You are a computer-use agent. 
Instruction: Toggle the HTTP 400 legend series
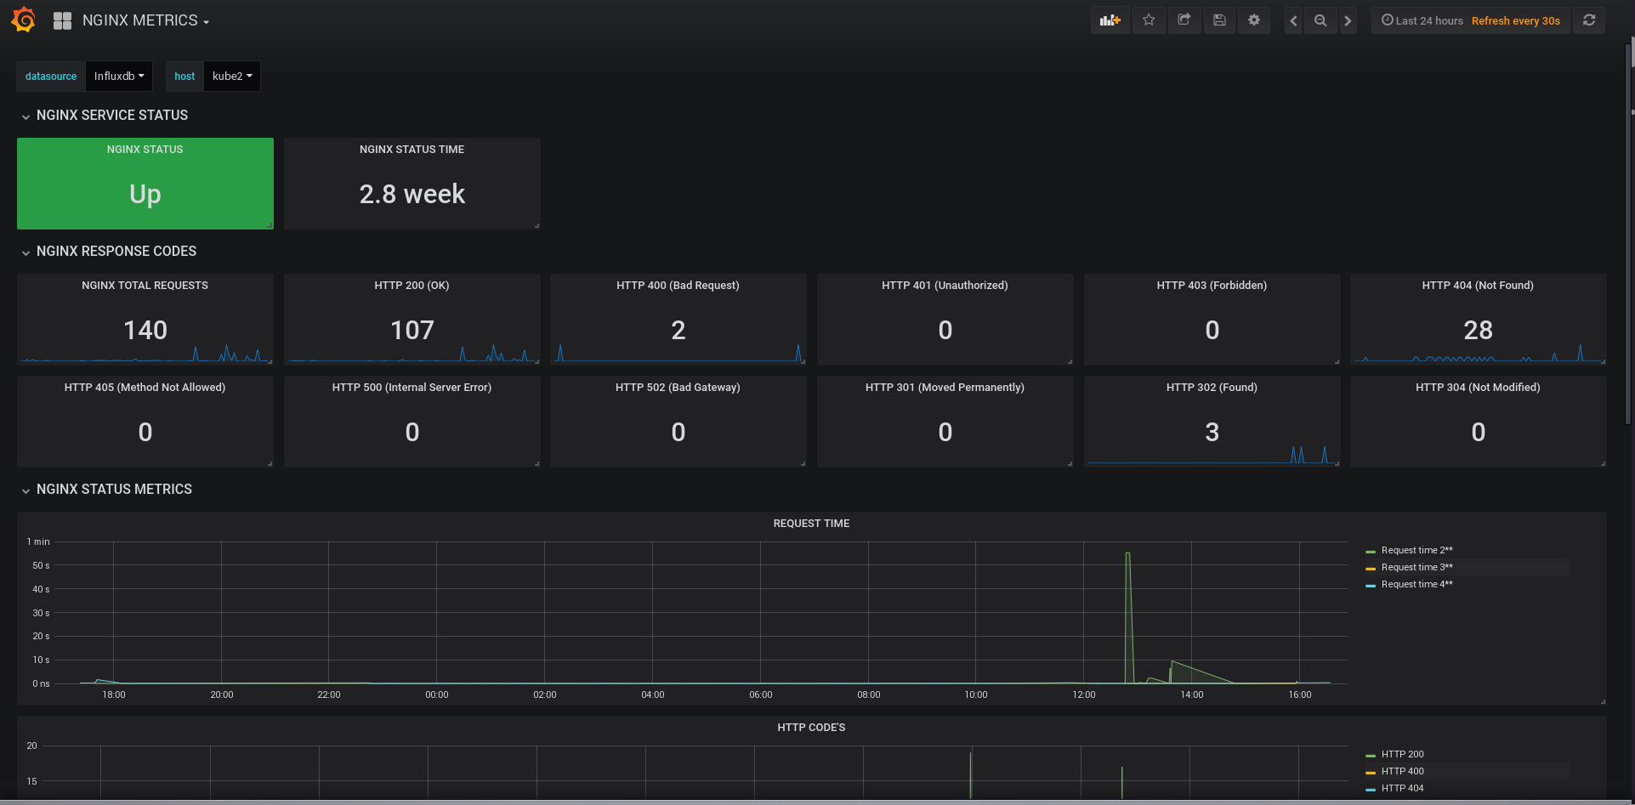(1403, 772)
